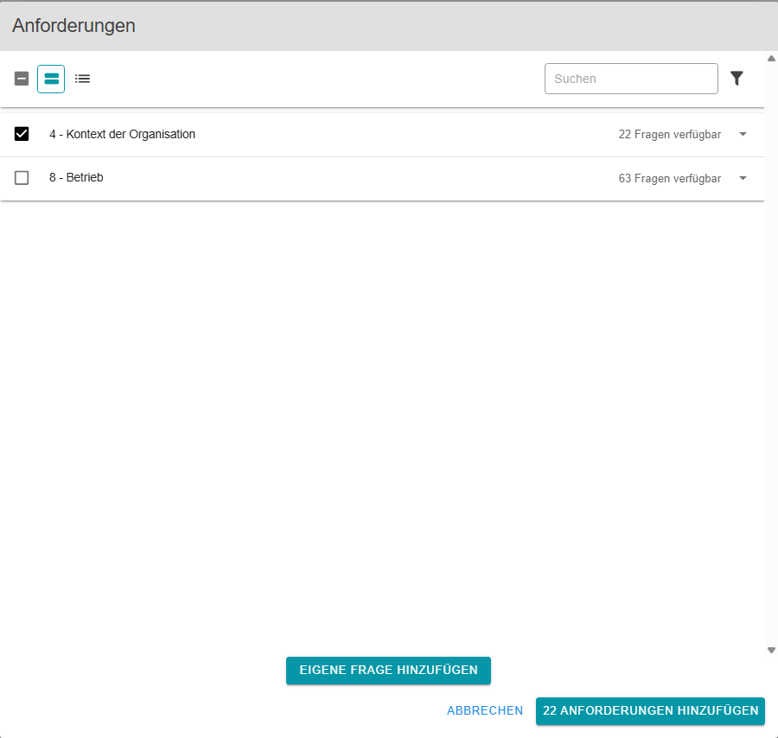This screenshot has width=778, height=738.
Task: Click the vertical scrollbar track
Action: 771,346
